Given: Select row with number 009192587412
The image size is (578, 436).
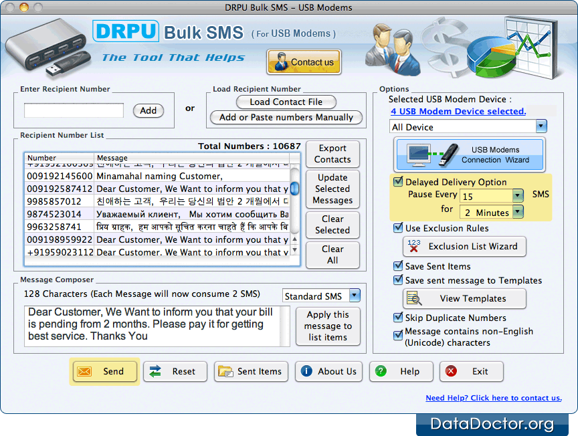Looking at the screenshot, I should 157,189.
